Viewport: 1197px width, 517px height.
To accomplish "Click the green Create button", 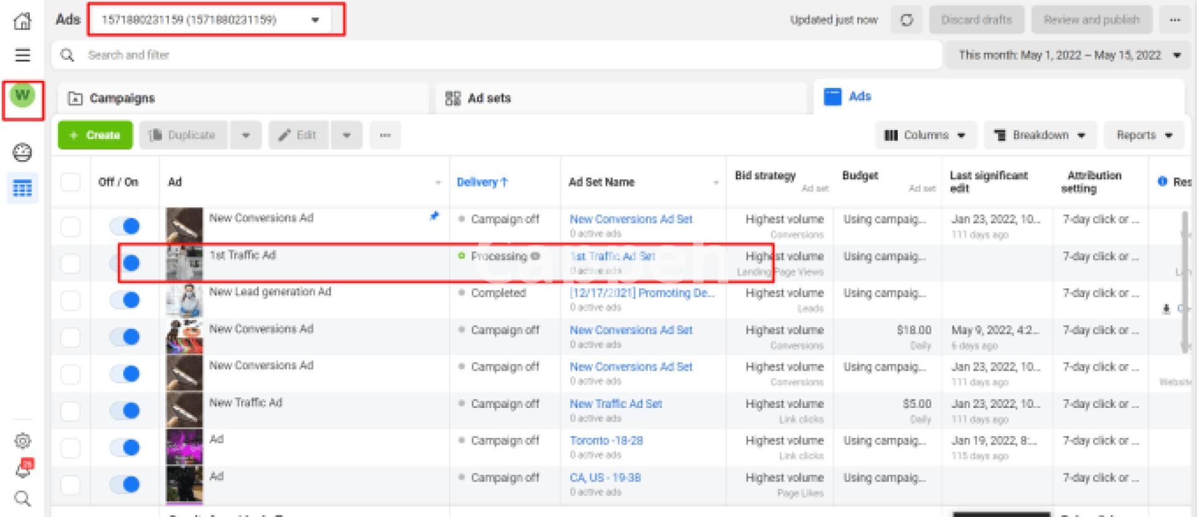I will pos(95,135).
